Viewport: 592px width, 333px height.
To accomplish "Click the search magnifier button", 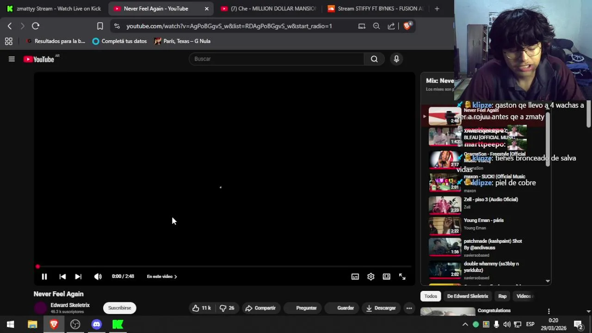I will click(x=374, y=59).
